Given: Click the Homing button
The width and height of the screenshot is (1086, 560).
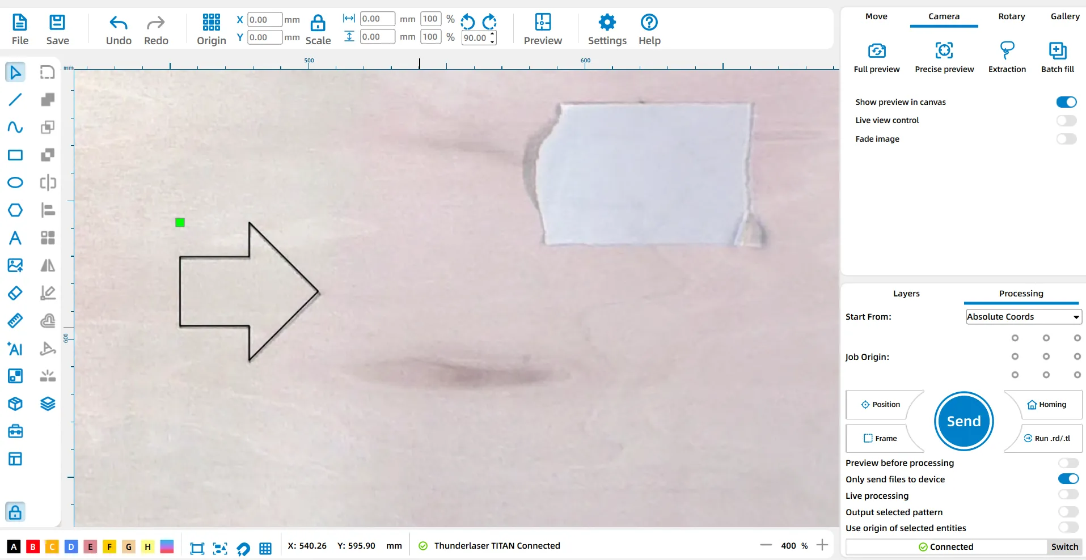Looking at the screenshot, I should point(1047,405).
